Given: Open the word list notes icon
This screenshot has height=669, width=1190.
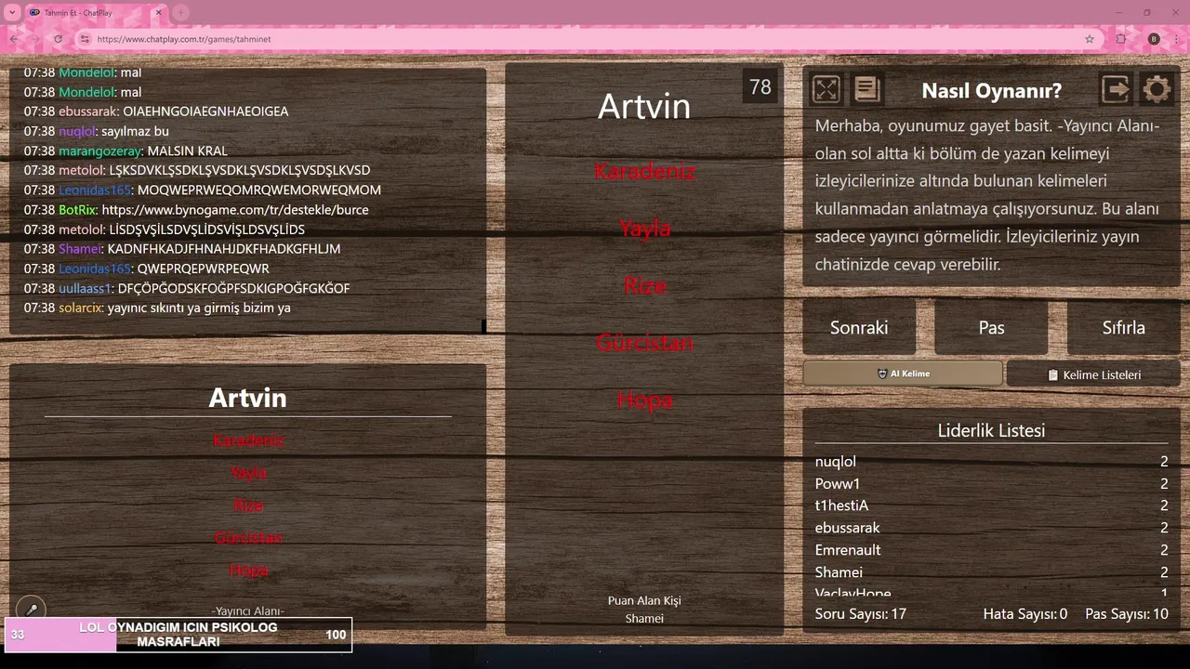Looking at the screenshot, I should [x=866, y=89].
